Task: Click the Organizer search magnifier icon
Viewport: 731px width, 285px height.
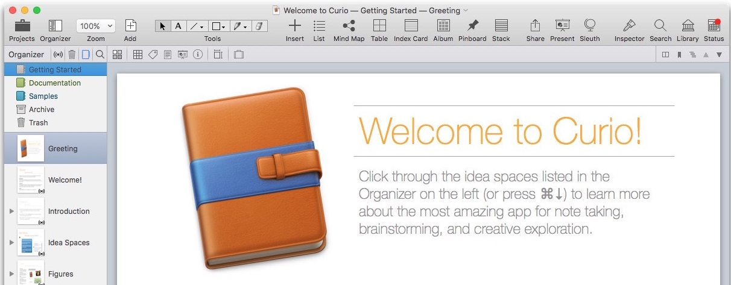Action: tap(100, 54)
